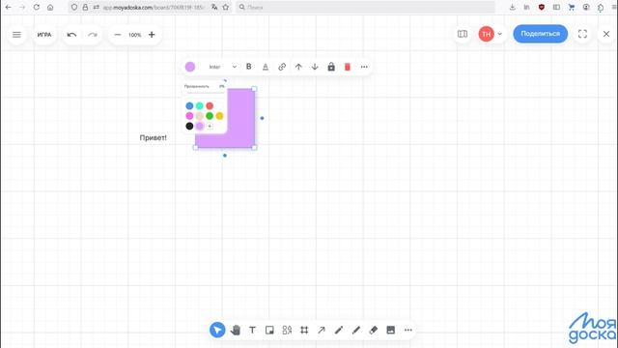Open more tools in bottom toolbar
Screen dimensions: 618x348
pos(407,330)
